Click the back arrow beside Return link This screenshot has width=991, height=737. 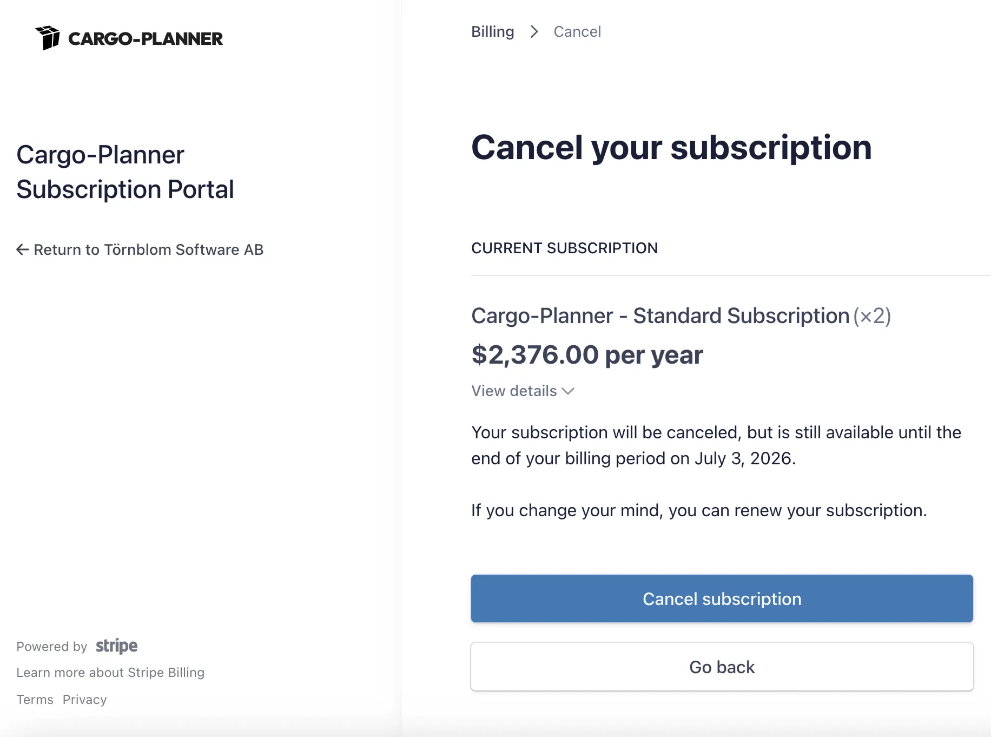tap(22, 249)
